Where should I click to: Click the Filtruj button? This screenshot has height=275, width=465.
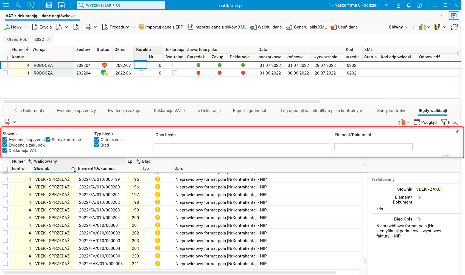tap(450, 122)
